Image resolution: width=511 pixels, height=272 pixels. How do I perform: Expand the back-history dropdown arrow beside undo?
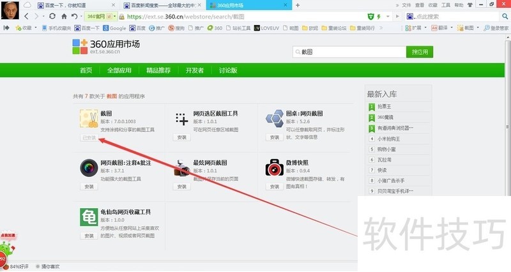(x=82, y=16)
